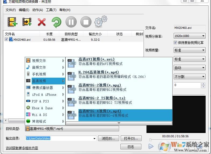Click the MXGS460.avi file icon in list
Viewport: 211px width, 154px height.
(11, 39)
